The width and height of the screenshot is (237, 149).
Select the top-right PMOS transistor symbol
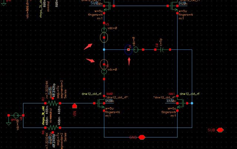coord(174,6)
